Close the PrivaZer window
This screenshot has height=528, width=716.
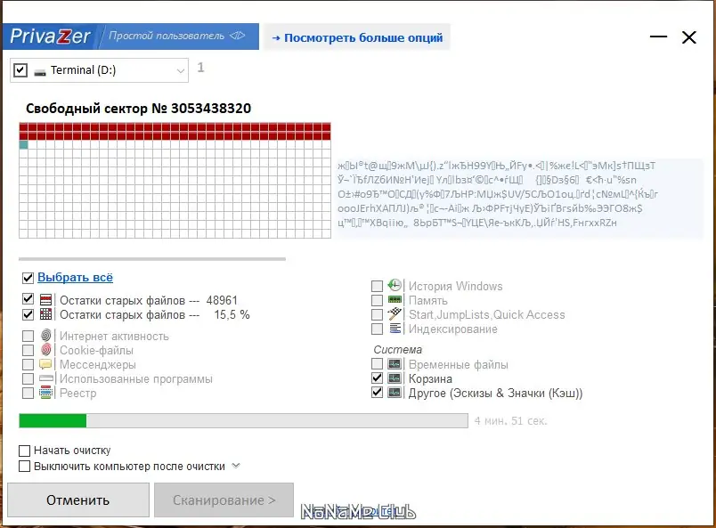tap(688, 37)
